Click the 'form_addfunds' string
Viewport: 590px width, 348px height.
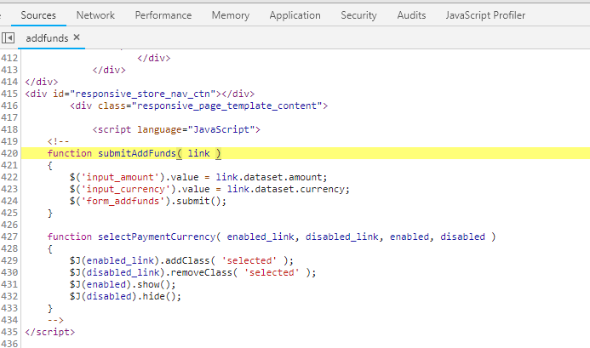[x=123, y=201]
